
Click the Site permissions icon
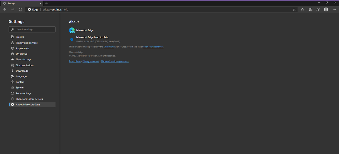(12, 65)
